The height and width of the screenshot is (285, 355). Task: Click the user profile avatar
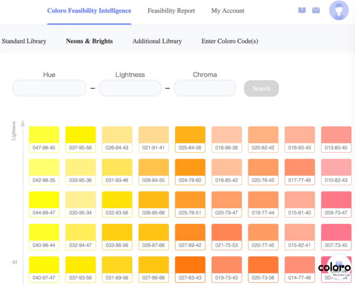click(x=339, y=10)
